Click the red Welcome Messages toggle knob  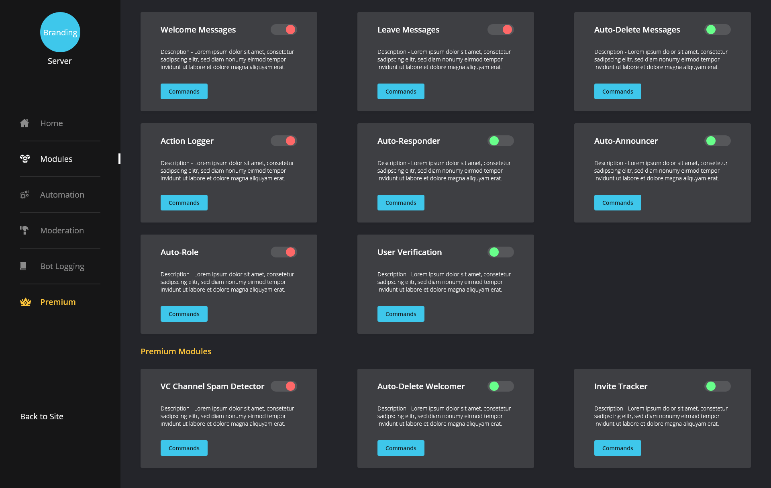(x=290, y=29)
